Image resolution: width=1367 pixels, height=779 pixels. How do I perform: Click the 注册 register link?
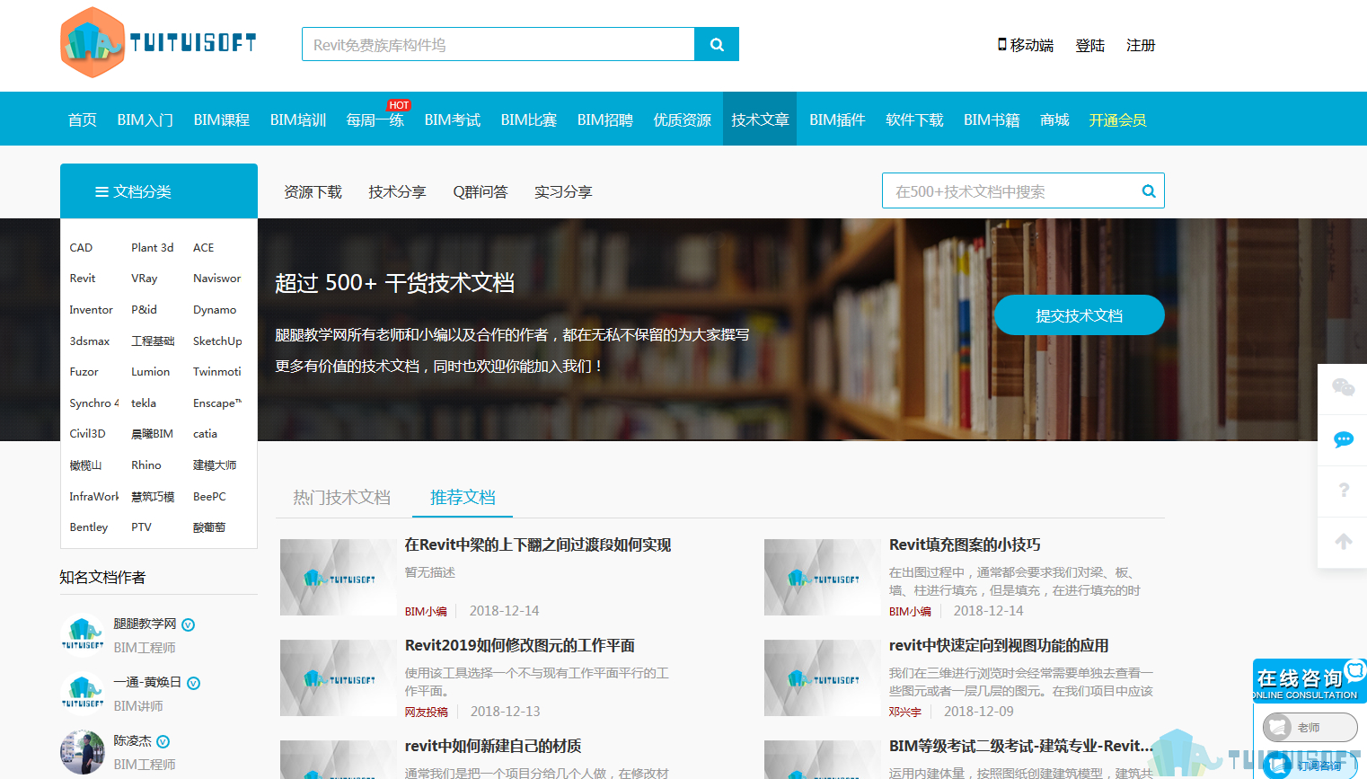click(1141, 45)
